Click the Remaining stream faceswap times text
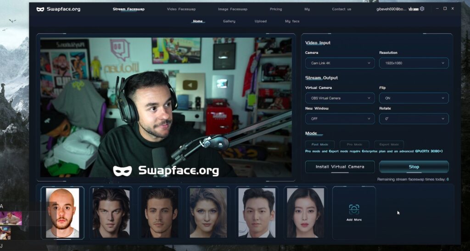Screen dimensions: 470x251 [x=413, y=180]
